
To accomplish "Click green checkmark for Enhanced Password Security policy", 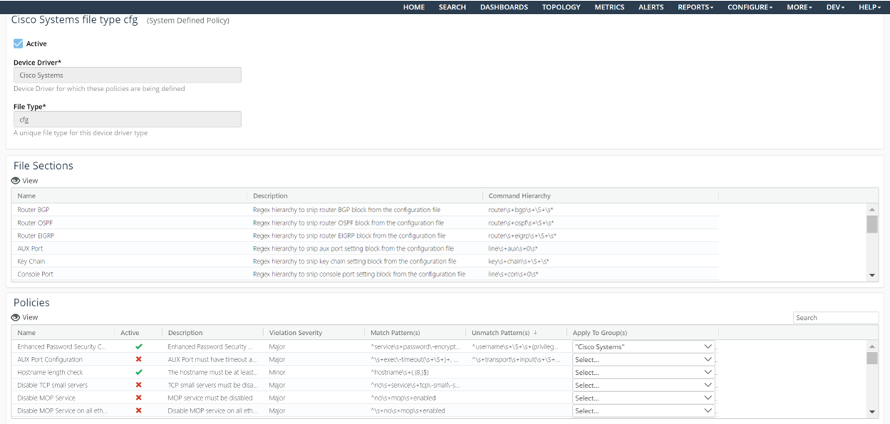I will (x=138, y=347).
